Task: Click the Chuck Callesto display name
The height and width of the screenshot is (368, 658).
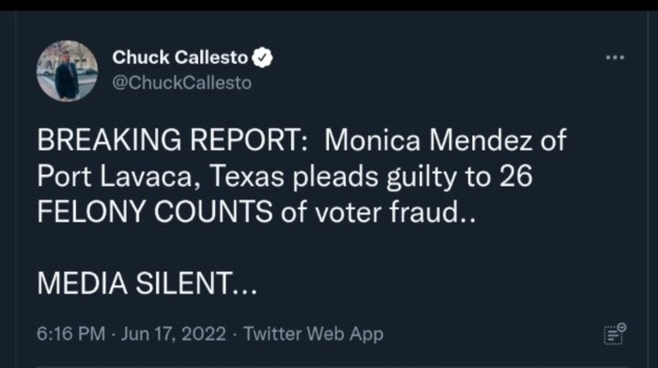Action: [180, 58]
